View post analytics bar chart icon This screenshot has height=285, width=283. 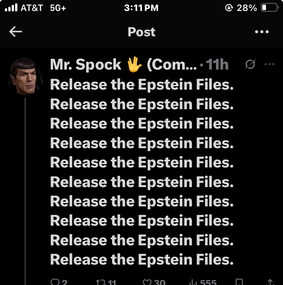tap(194, 282)
